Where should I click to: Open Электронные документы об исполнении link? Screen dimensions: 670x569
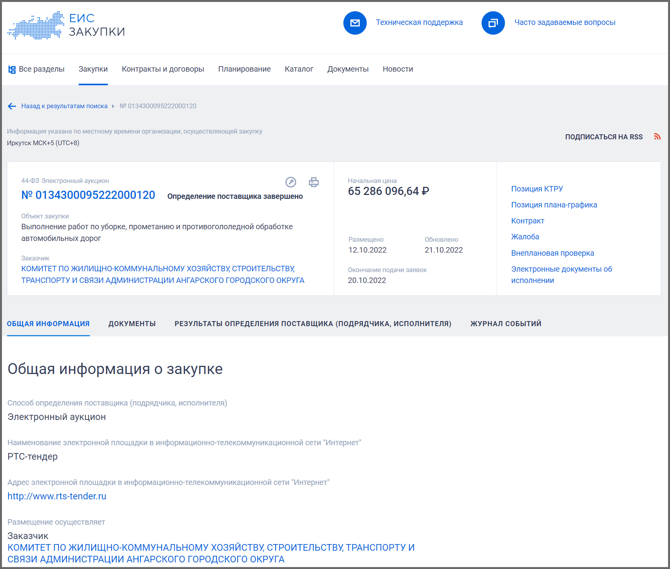[561, 274]
